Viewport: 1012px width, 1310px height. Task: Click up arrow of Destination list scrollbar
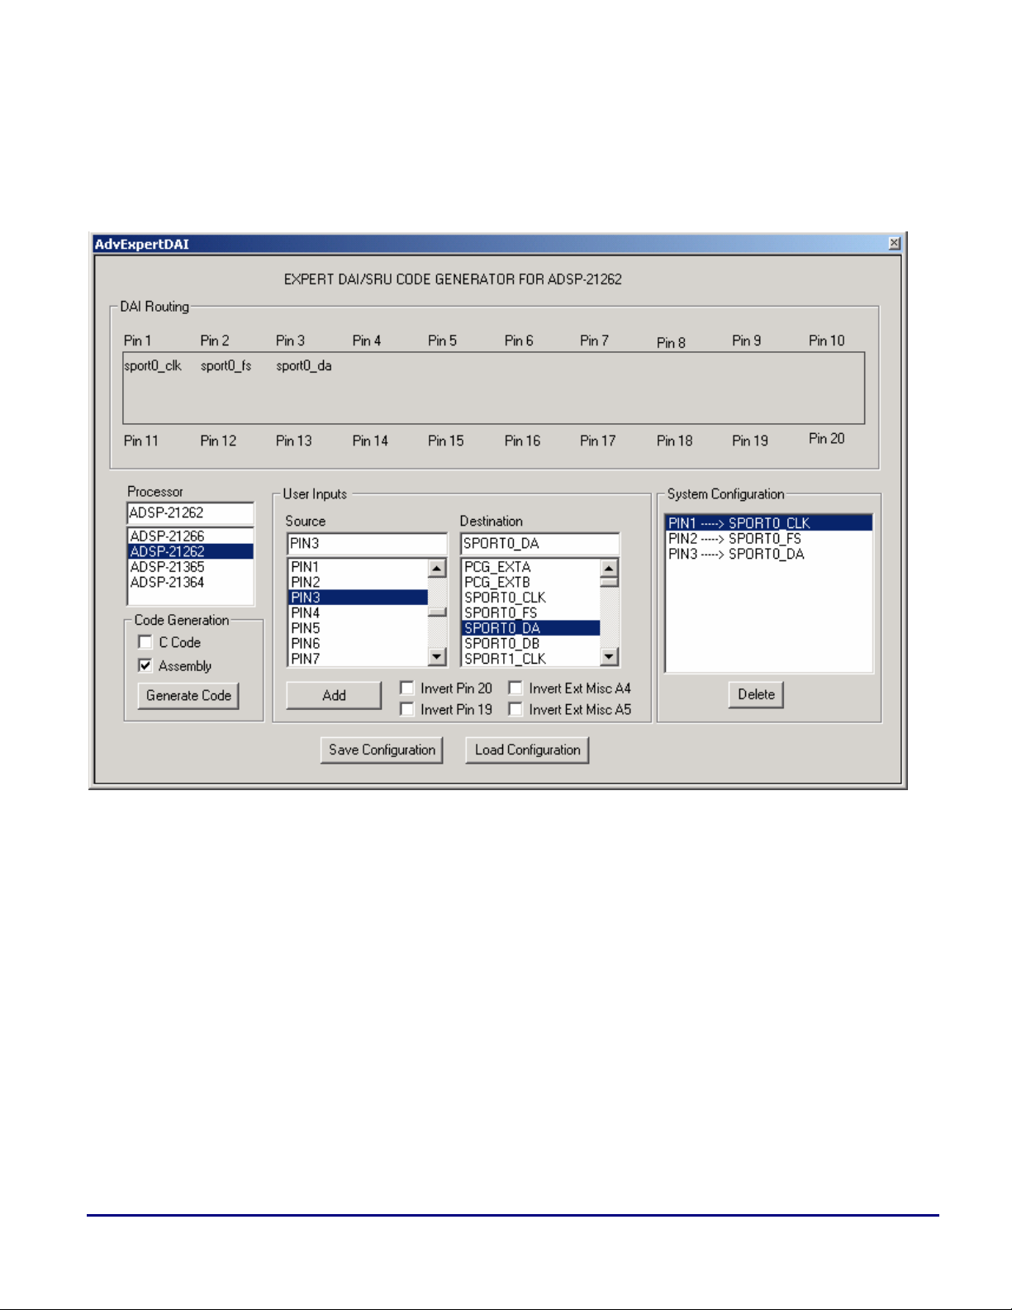tap(610, 568)
